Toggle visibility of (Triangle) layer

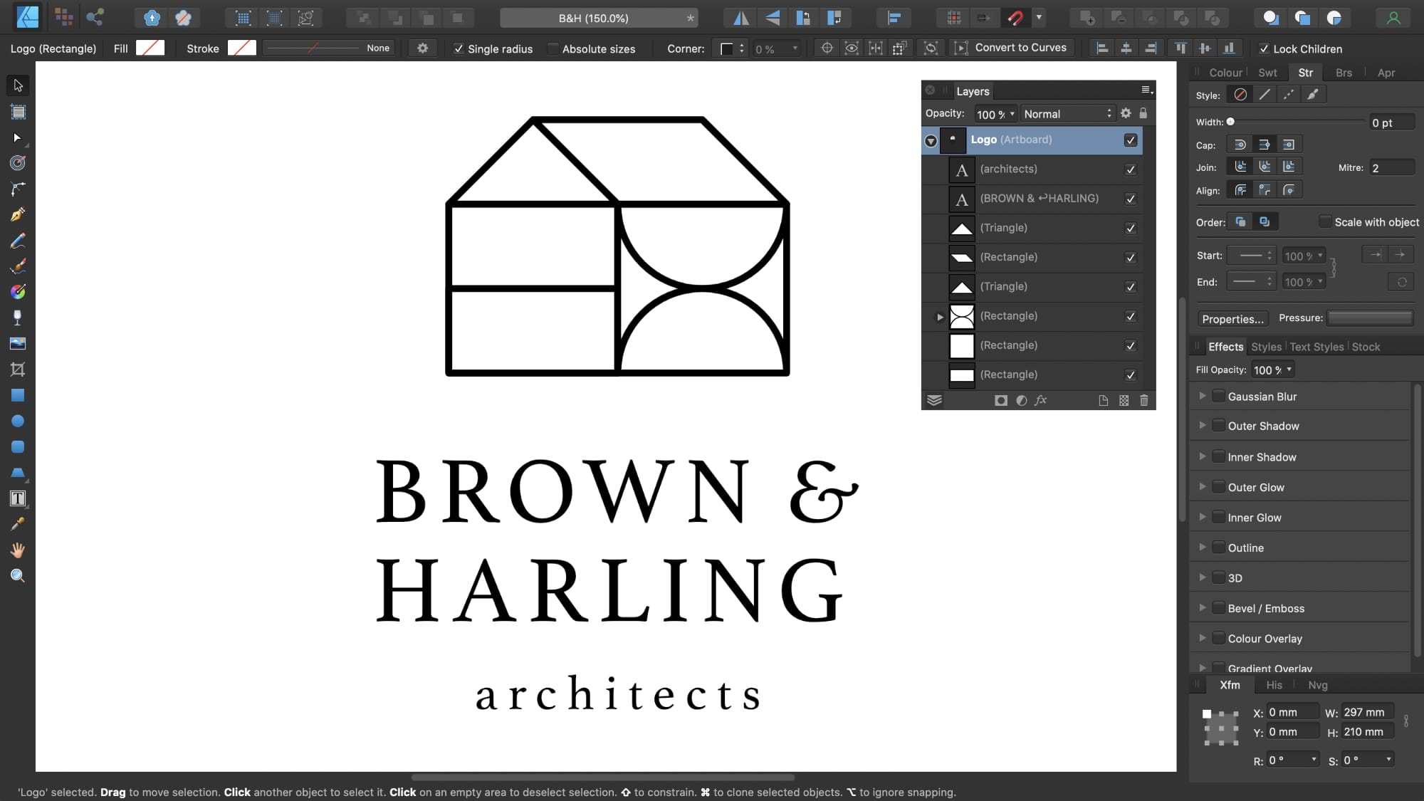(1131, 227)
